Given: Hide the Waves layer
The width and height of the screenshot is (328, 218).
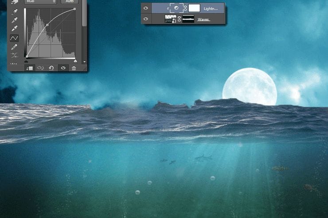Looking at the screenshot, I should pyautogui.click(x=146, y=19).
